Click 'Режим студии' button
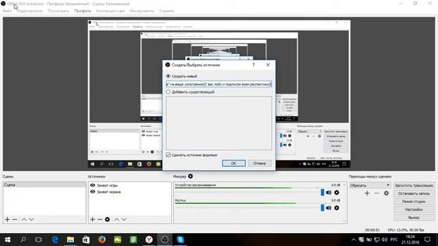The image size is (438, 246). point(414,202)
